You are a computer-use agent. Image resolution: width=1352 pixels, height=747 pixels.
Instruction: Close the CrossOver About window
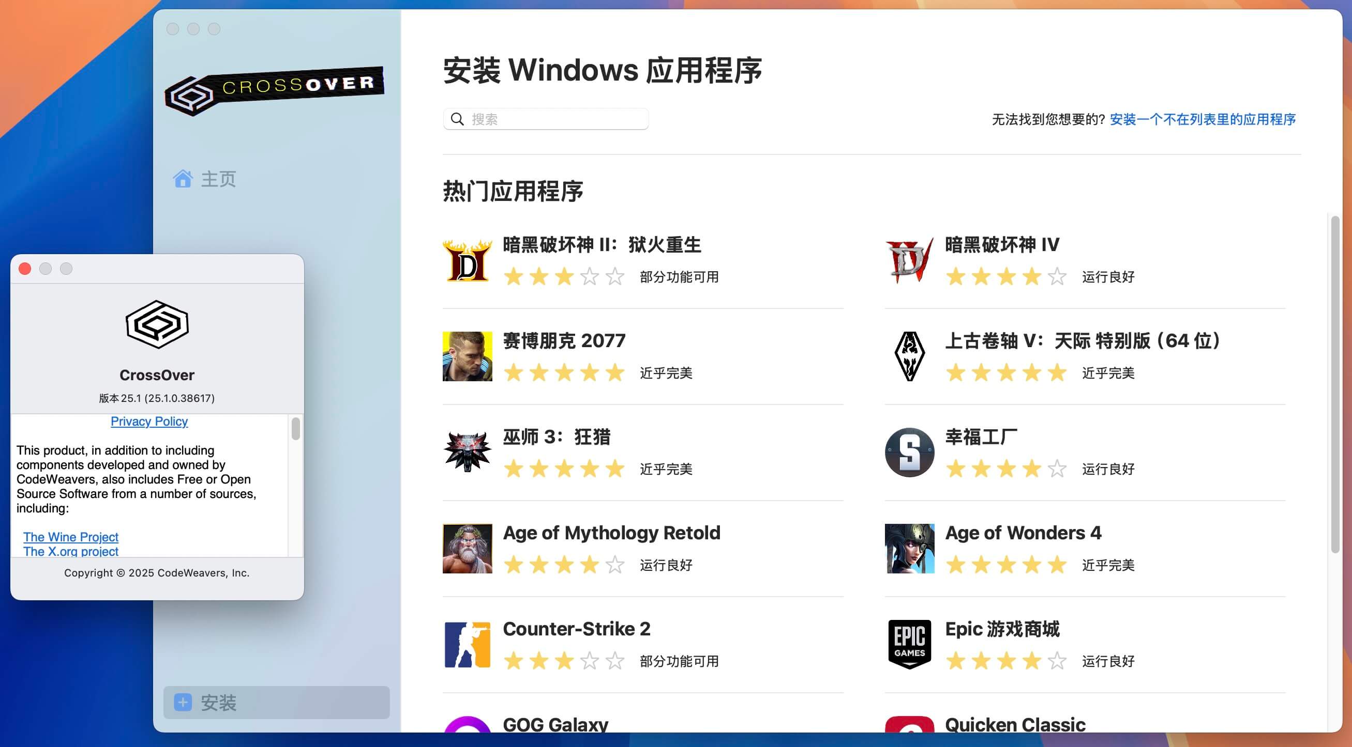(x=25, y=269)
